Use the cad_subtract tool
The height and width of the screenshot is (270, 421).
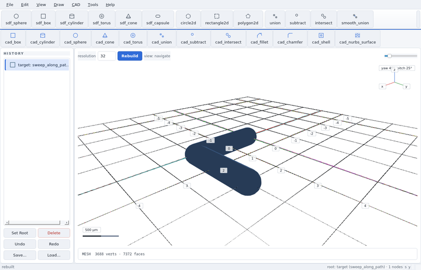[193, 39]
